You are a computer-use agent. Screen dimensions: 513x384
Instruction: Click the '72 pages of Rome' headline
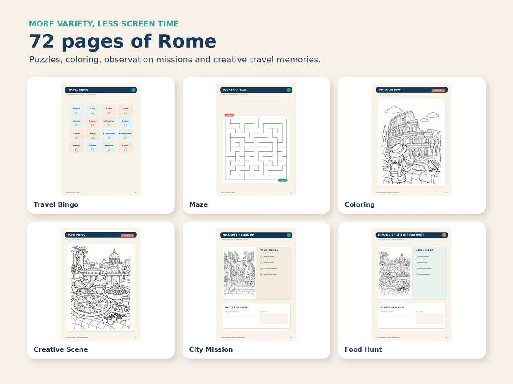click(123, 41)
